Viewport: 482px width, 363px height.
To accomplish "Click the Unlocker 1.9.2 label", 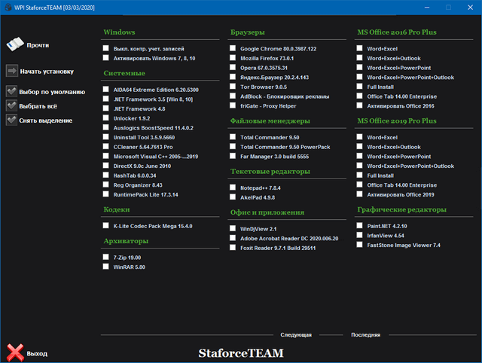I will tap(132, 118).
